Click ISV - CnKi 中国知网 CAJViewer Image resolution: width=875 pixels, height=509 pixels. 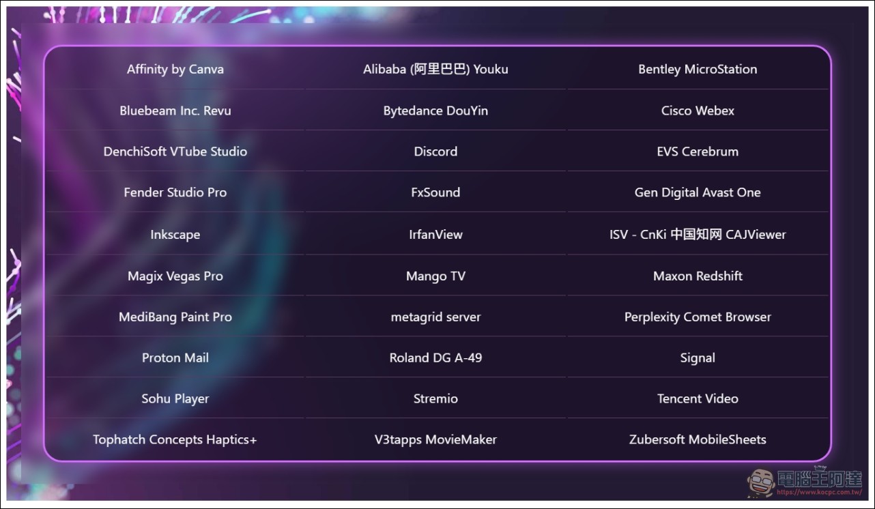tap(698, 234)
